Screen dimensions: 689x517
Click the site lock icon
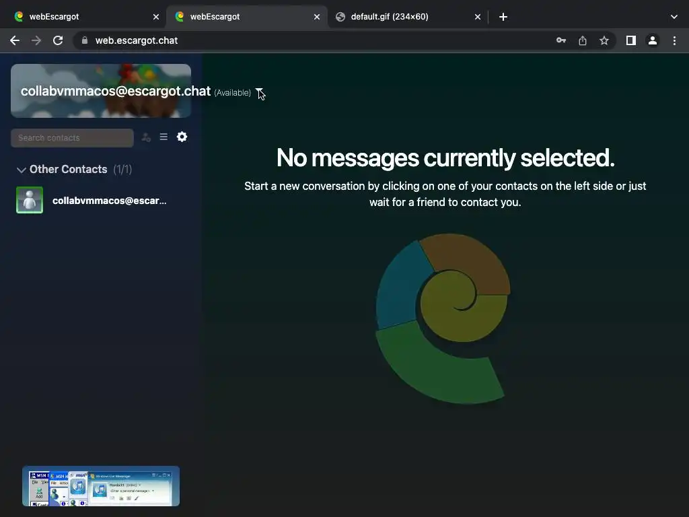point(85,40)
